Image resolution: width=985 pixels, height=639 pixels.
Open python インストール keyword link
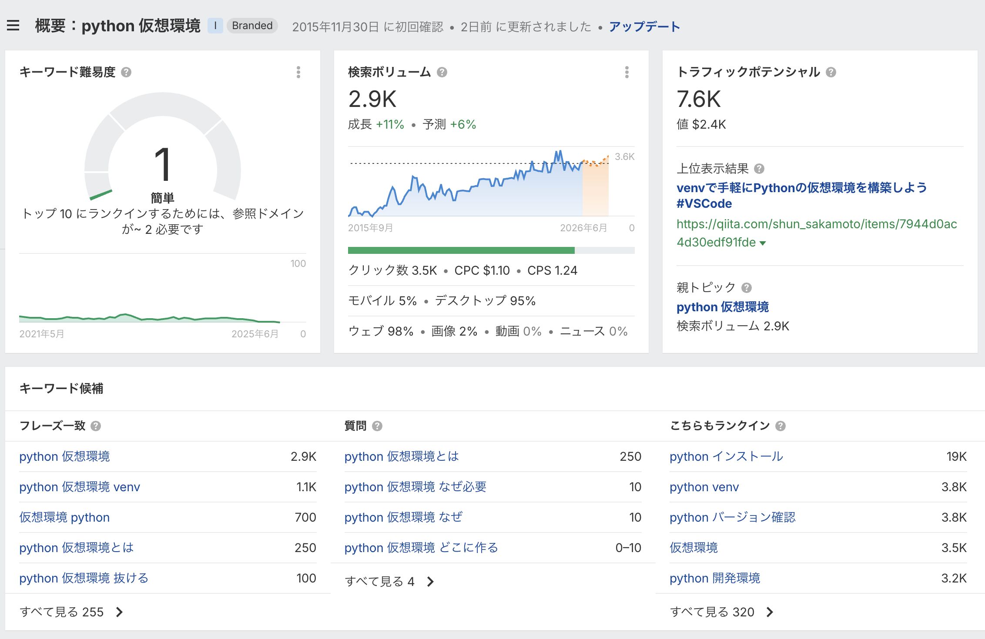pyautogui.click(x=726, y=456)
